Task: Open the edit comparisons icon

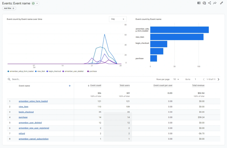Action: coord(199,3)
